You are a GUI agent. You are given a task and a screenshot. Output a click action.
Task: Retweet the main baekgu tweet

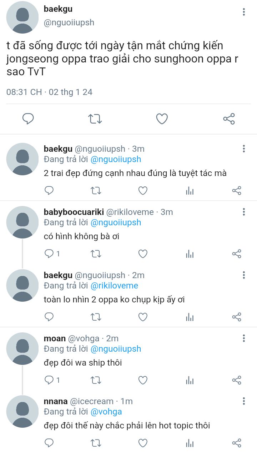point(95,119)
